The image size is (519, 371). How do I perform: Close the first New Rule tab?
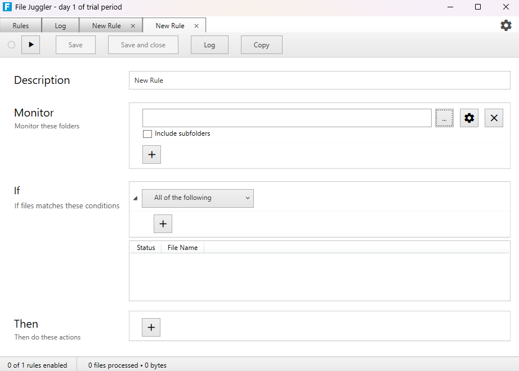click(x=133, y=26)
